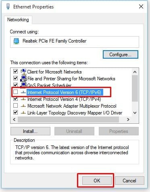
Task: Enable the Internet Protocol Version 6 checkbox
Action: click(16, 92)
